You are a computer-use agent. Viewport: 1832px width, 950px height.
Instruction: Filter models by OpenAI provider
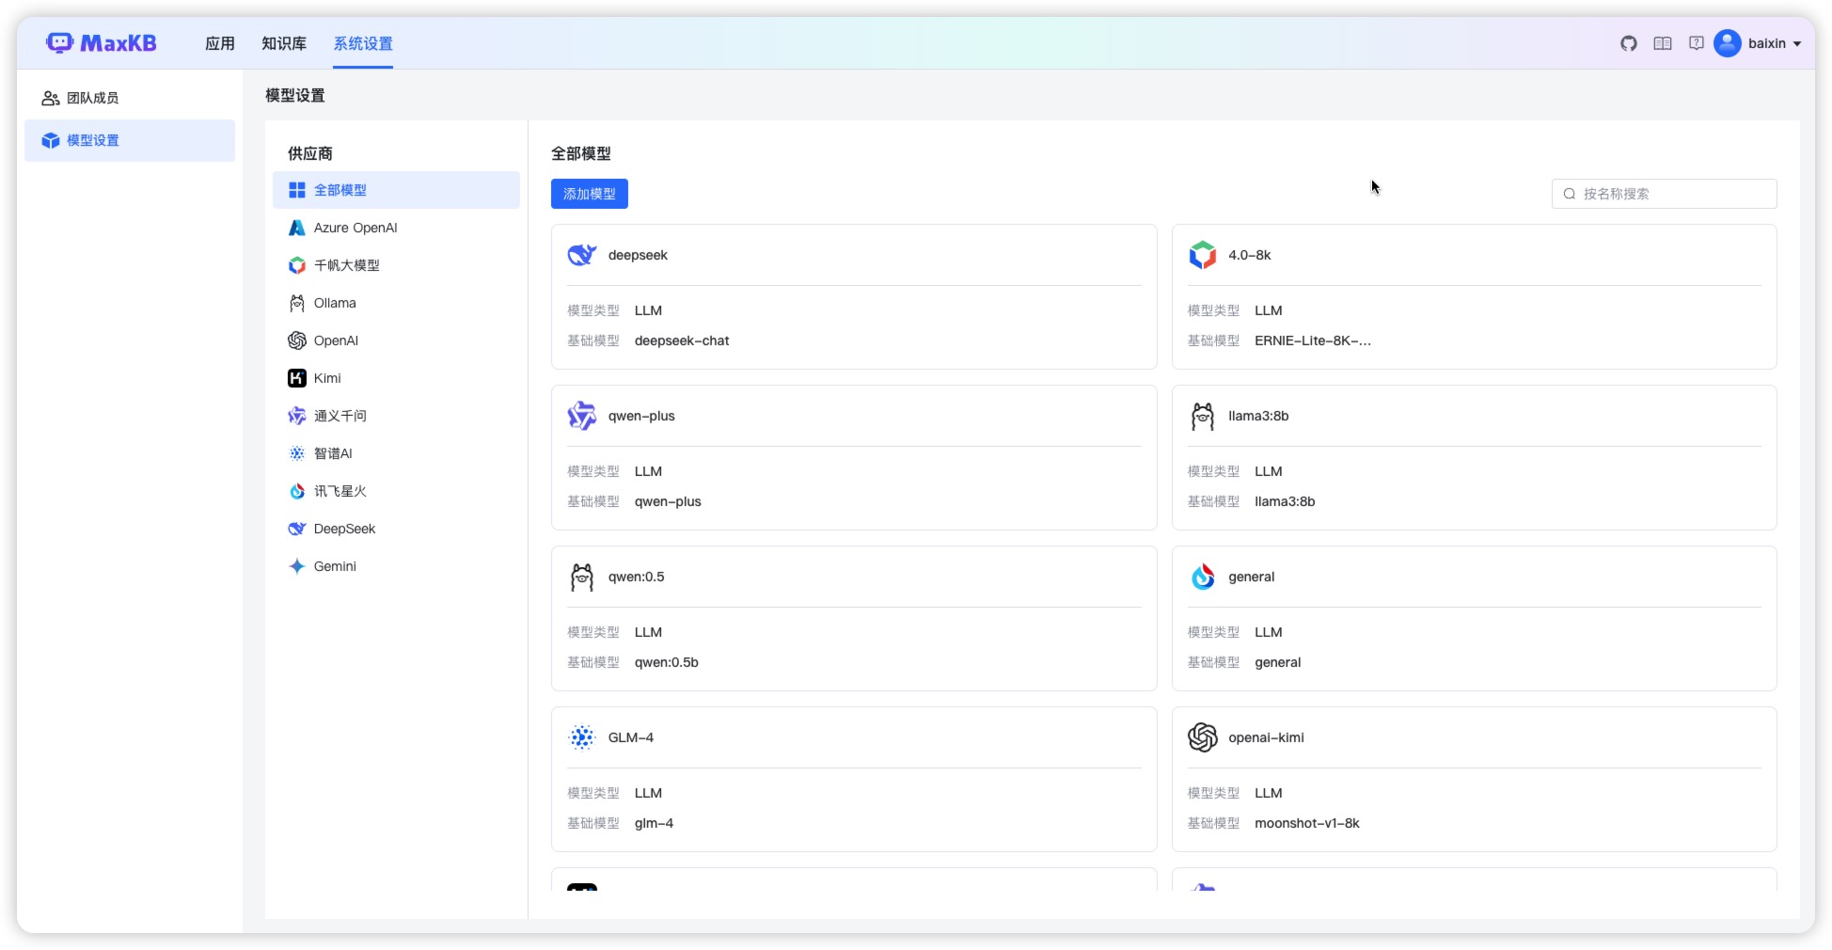point(396,340)
